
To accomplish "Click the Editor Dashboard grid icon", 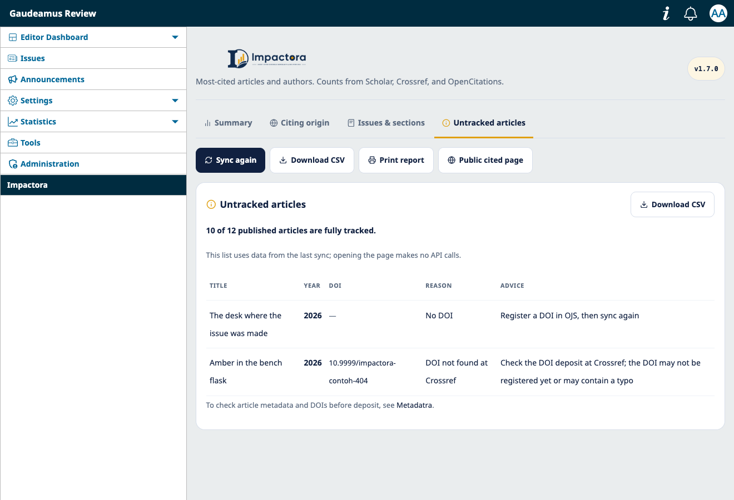I will pos(13,37).
